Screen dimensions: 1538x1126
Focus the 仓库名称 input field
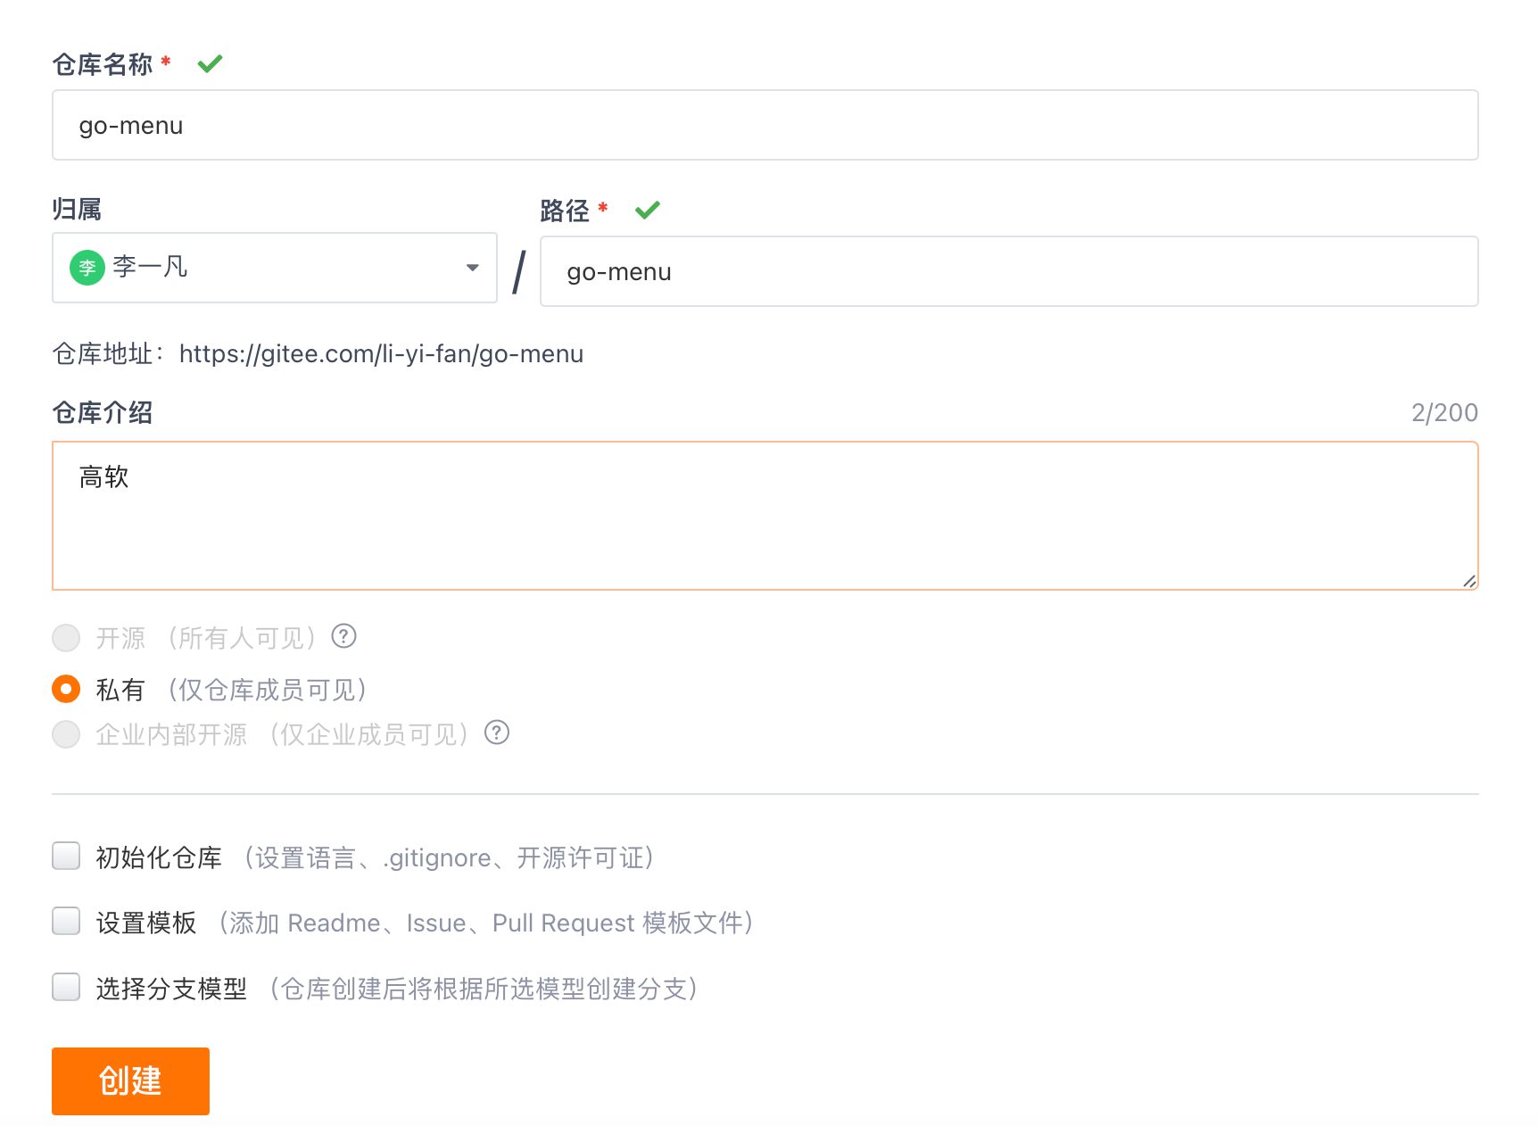[x=765, y=125]
